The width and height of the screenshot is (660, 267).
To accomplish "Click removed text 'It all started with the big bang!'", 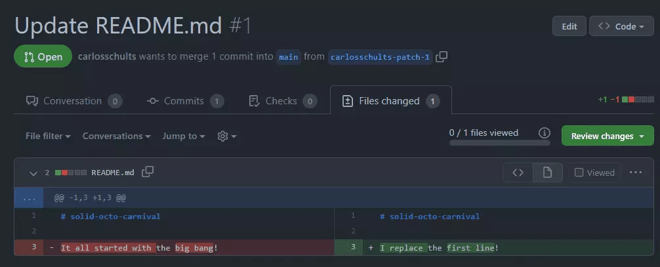I will [x=139, y=247].
